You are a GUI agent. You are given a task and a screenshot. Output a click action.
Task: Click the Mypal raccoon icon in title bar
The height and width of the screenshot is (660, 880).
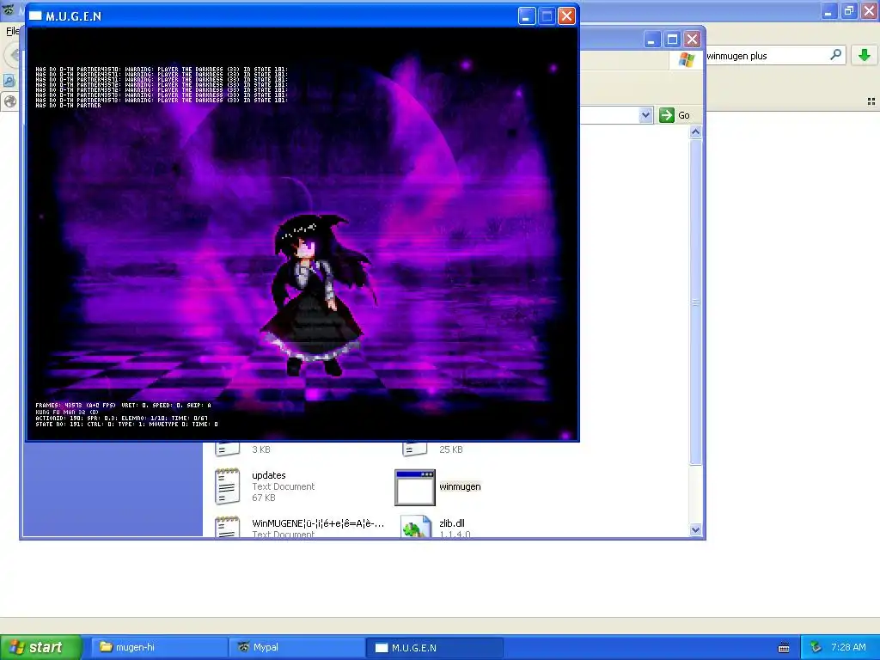click(x=8, y=10)
